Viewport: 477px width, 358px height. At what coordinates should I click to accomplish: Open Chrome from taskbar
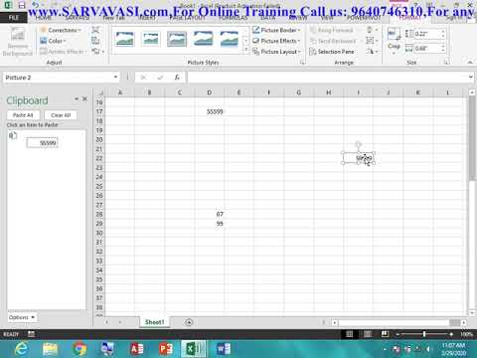79,349
